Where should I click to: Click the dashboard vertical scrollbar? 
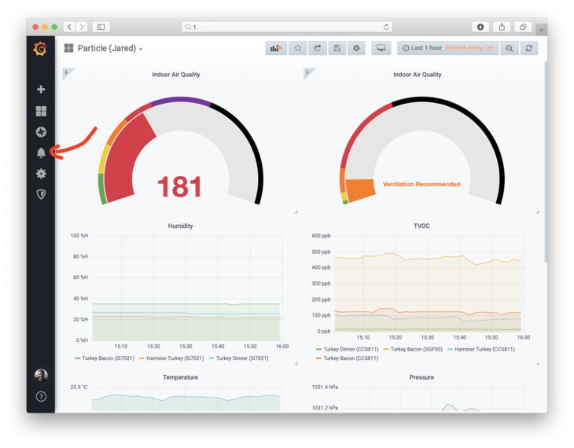[546, 162]
